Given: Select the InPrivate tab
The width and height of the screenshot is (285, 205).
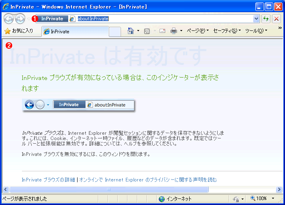Looking at the screenshot, I should click(x=75, y=32).
